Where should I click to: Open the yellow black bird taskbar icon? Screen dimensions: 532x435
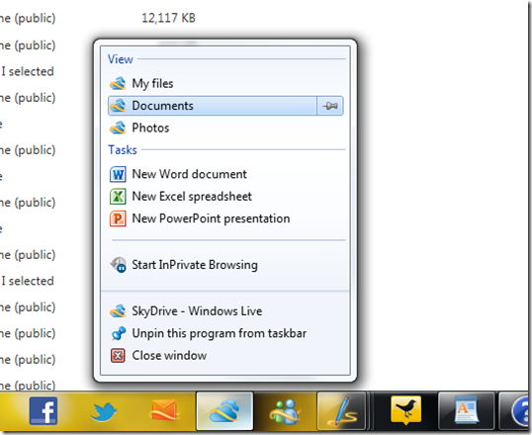(405, 410)
